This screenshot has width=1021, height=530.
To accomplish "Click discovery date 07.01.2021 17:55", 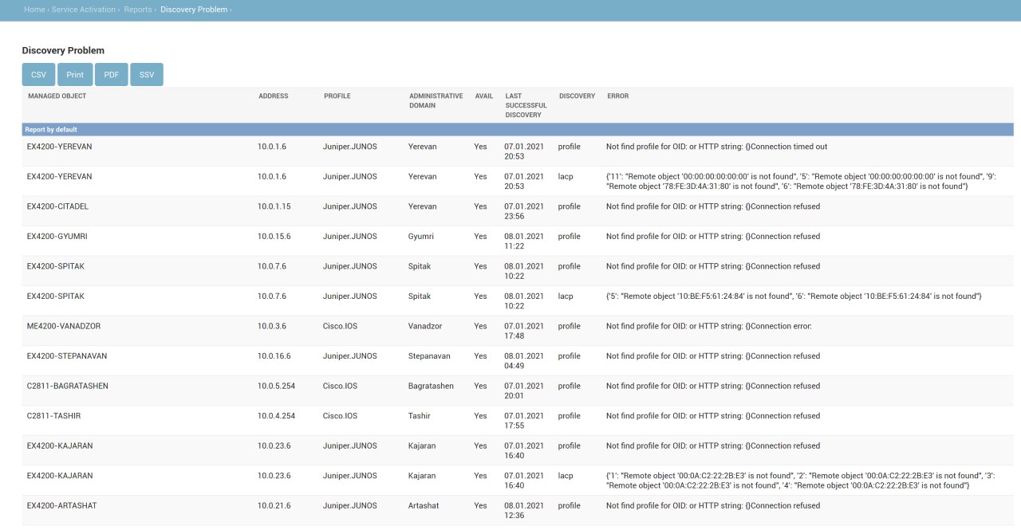I will click(524, 421).
